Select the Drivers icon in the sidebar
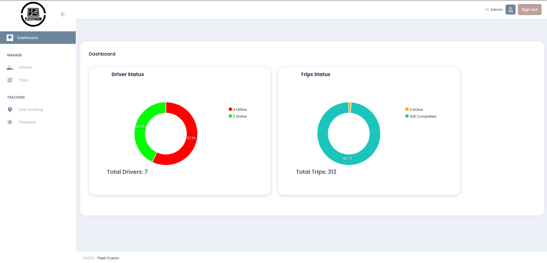 click(10, 67)
